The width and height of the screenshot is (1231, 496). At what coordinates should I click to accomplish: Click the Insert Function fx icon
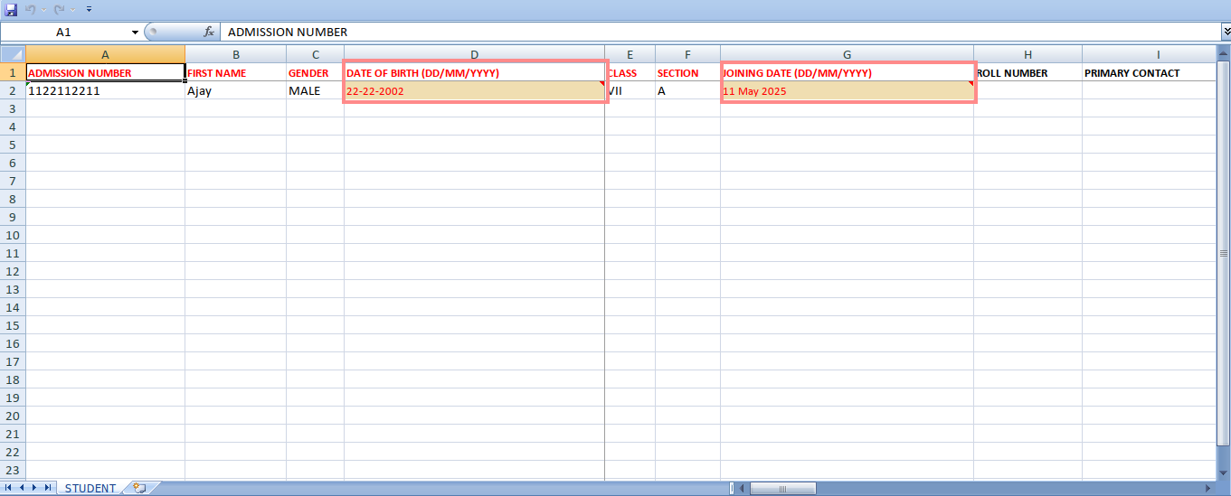point(209,32)
